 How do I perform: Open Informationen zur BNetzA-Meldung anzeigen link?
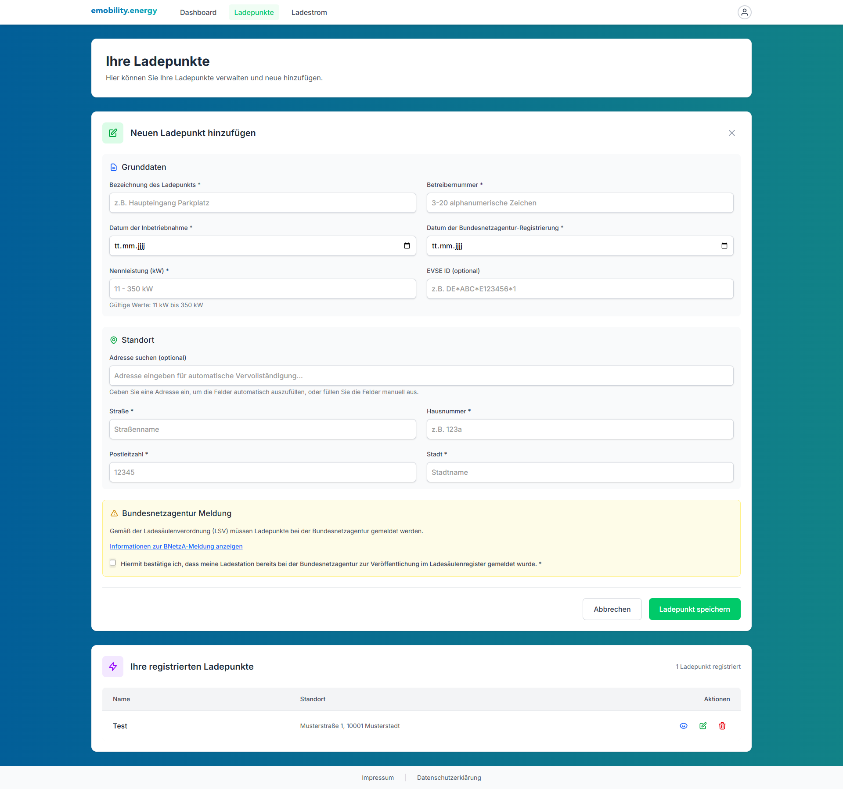(176, 546)
